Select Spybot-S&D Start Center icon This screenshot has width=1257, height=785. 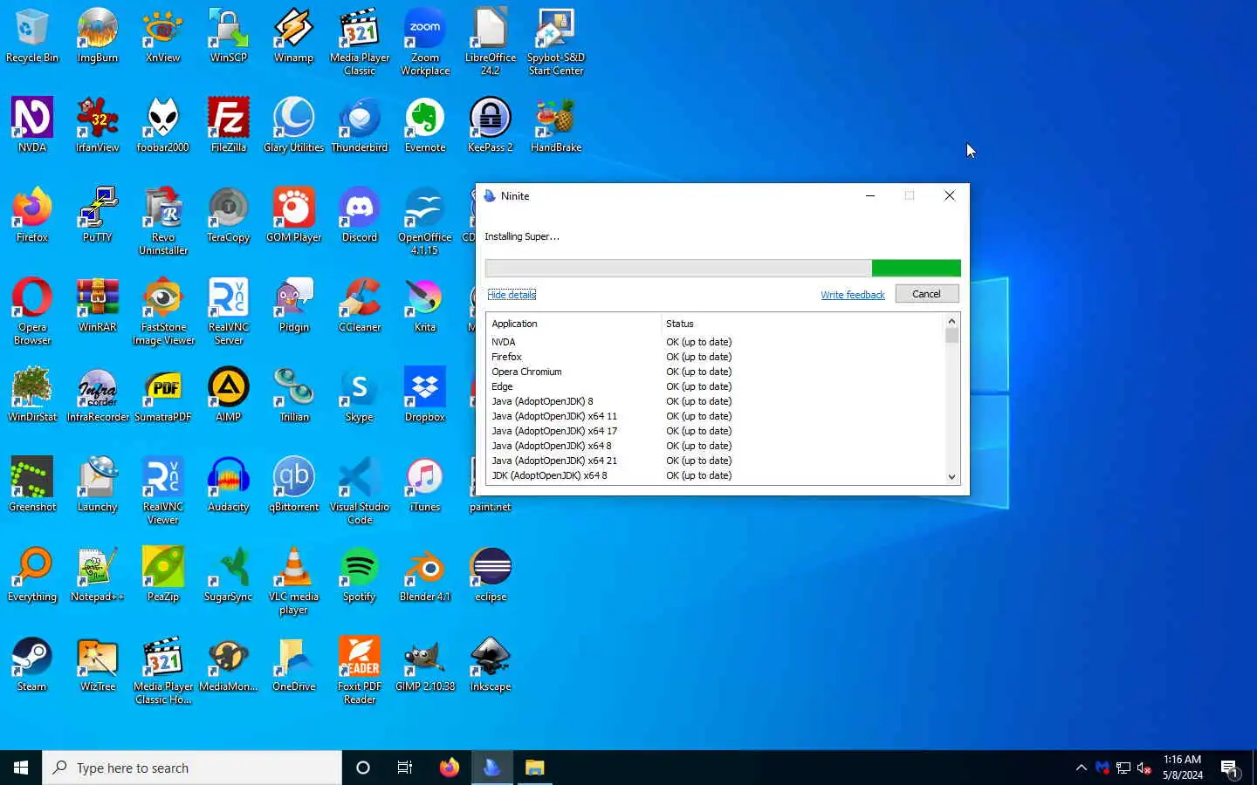pos(556,41)
